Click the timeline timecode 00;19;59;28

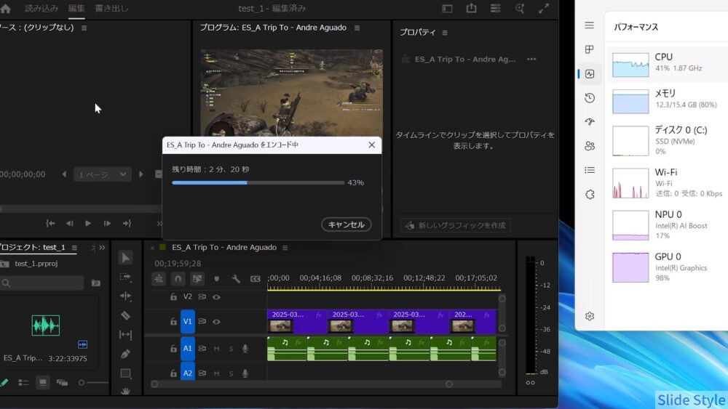click(178, 264)
